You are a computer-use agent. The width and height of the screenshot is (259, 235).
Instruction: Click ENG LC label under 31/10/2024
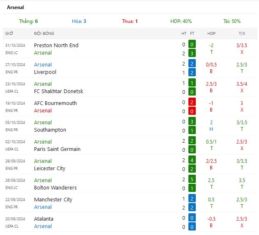tap(11, 53)
